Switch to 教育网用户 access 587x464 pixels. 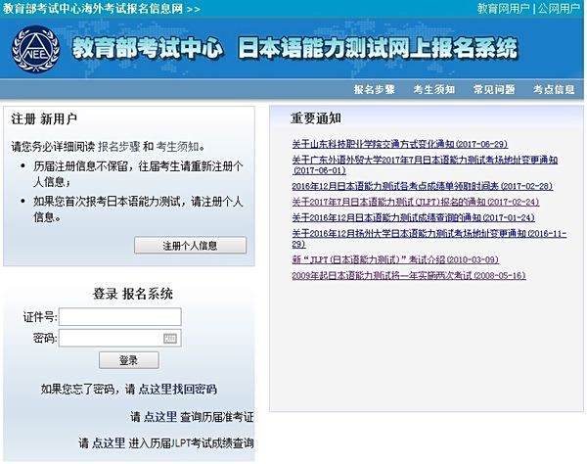tap(503, 8)
